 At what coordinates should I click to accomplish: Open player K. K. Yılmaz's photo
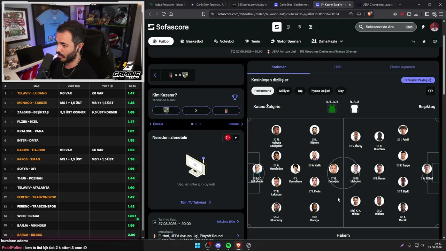coord(355,201)
